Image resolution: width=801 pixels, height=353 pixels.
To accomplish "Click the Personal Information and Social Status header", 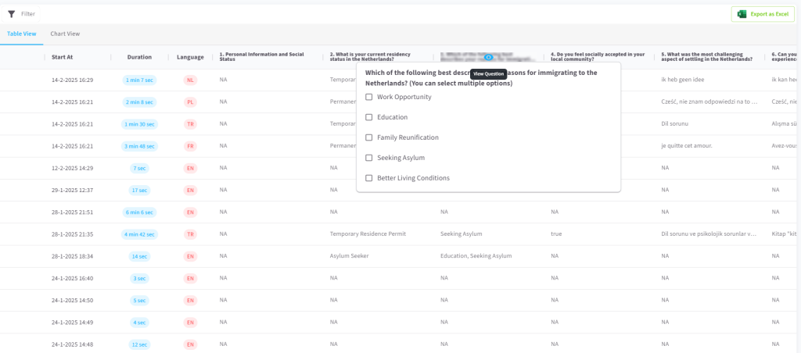I will tap(262, 57).
